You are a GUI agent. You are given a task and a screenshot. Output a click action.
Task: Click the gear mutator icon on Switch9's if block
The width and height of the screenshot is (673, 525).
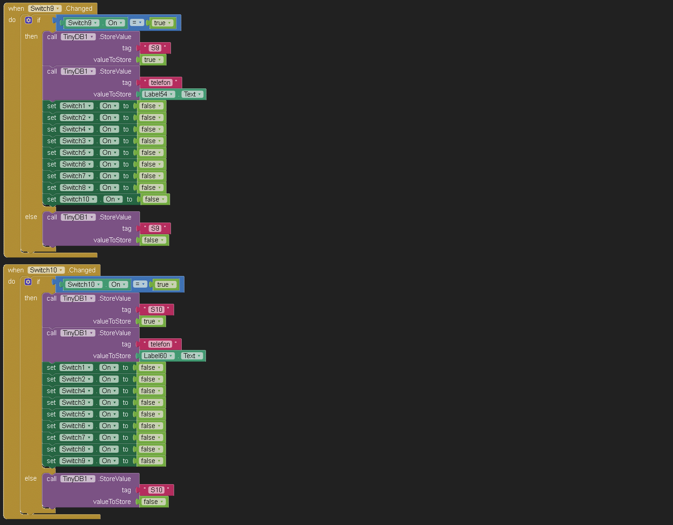tap(29, 20)
